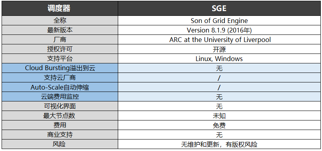Select the 最新版本 label cell
Image resolution: width=322 pixels, height=151 pixels.
point(60,30)
